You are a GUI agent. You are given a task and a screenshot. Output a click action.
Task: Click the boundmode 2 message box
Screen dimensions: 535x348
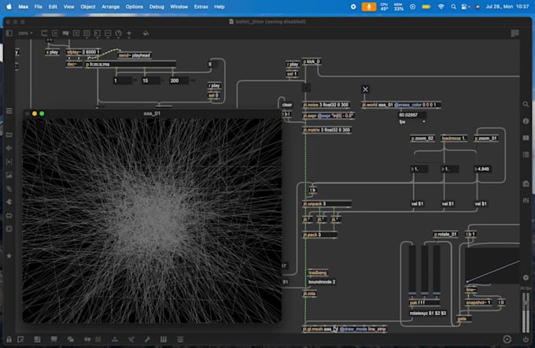point(322,282)
